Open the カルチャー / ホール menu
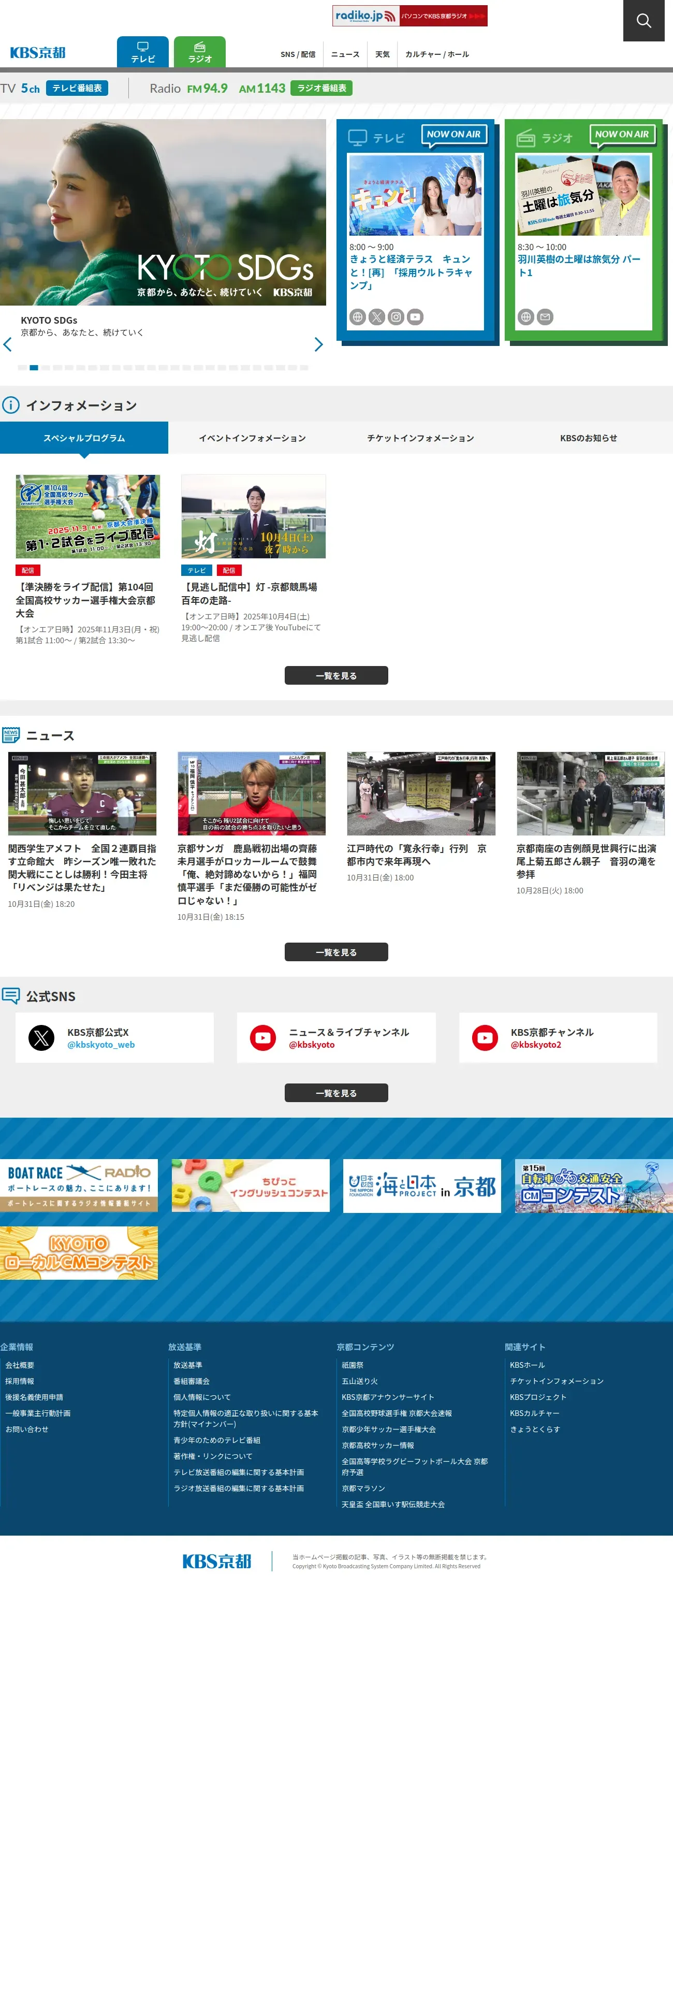673x1995 pixels. pos(437,54)
